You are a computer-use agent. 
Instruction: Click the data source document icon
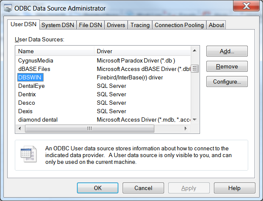pyautogui.click(x=28, y=154)
